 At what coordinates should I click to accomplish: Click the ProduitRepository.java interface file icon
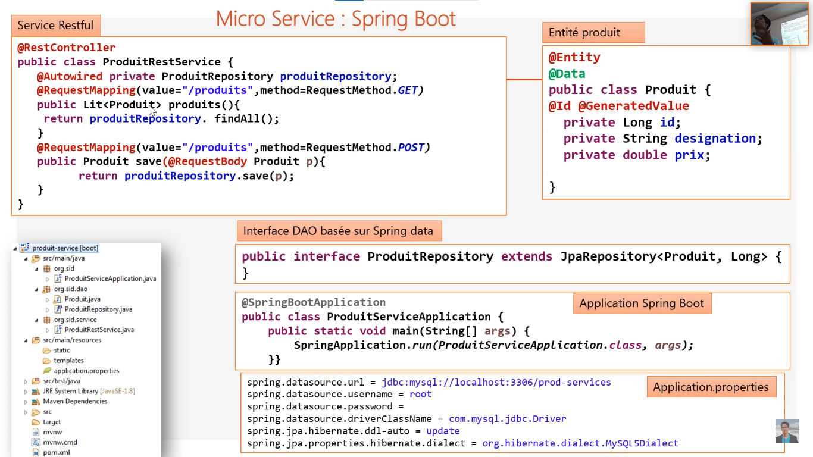[58, 309]
